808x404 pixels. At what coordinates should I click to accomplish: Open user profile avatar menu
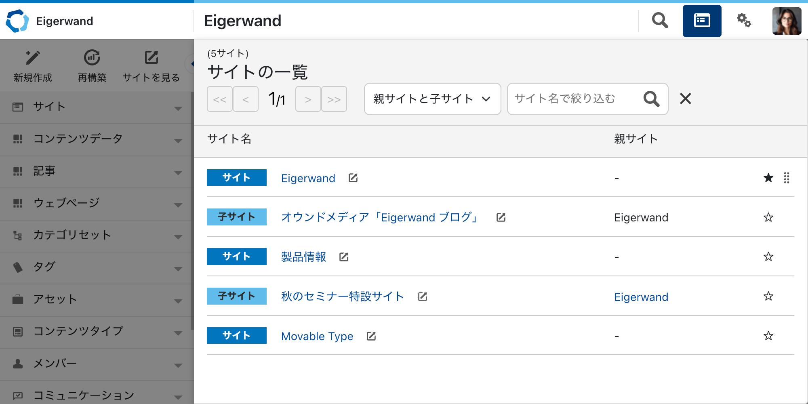coord(787,21)
